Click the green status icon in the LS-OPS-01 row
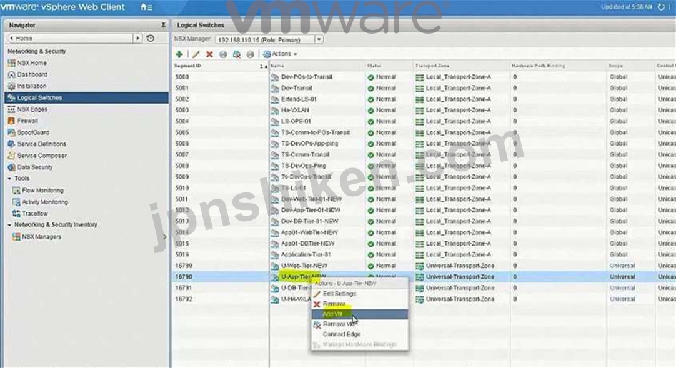Screen dimensions: 676x368 click(x=370, y=121)
